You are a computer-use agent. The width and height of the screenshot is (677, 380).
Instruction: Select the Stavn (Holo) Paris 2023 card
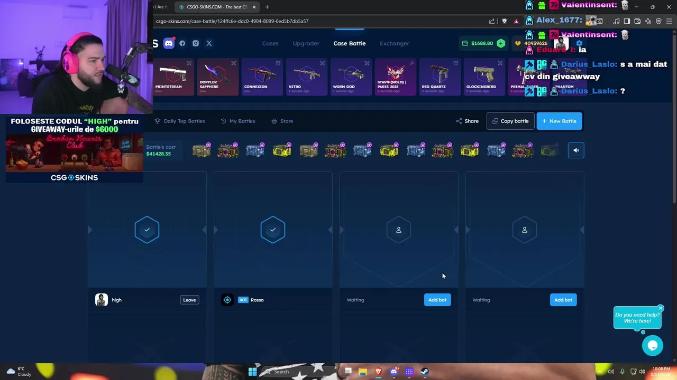(x=395, y=77)
